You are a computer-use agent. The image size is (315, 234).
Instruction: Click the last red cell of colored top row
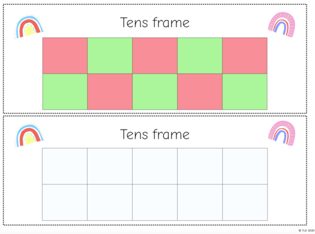pos(244,55)
